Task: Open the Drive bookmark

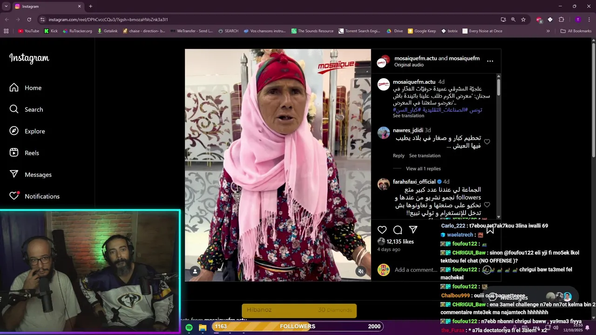Action: tap(395, 31)
